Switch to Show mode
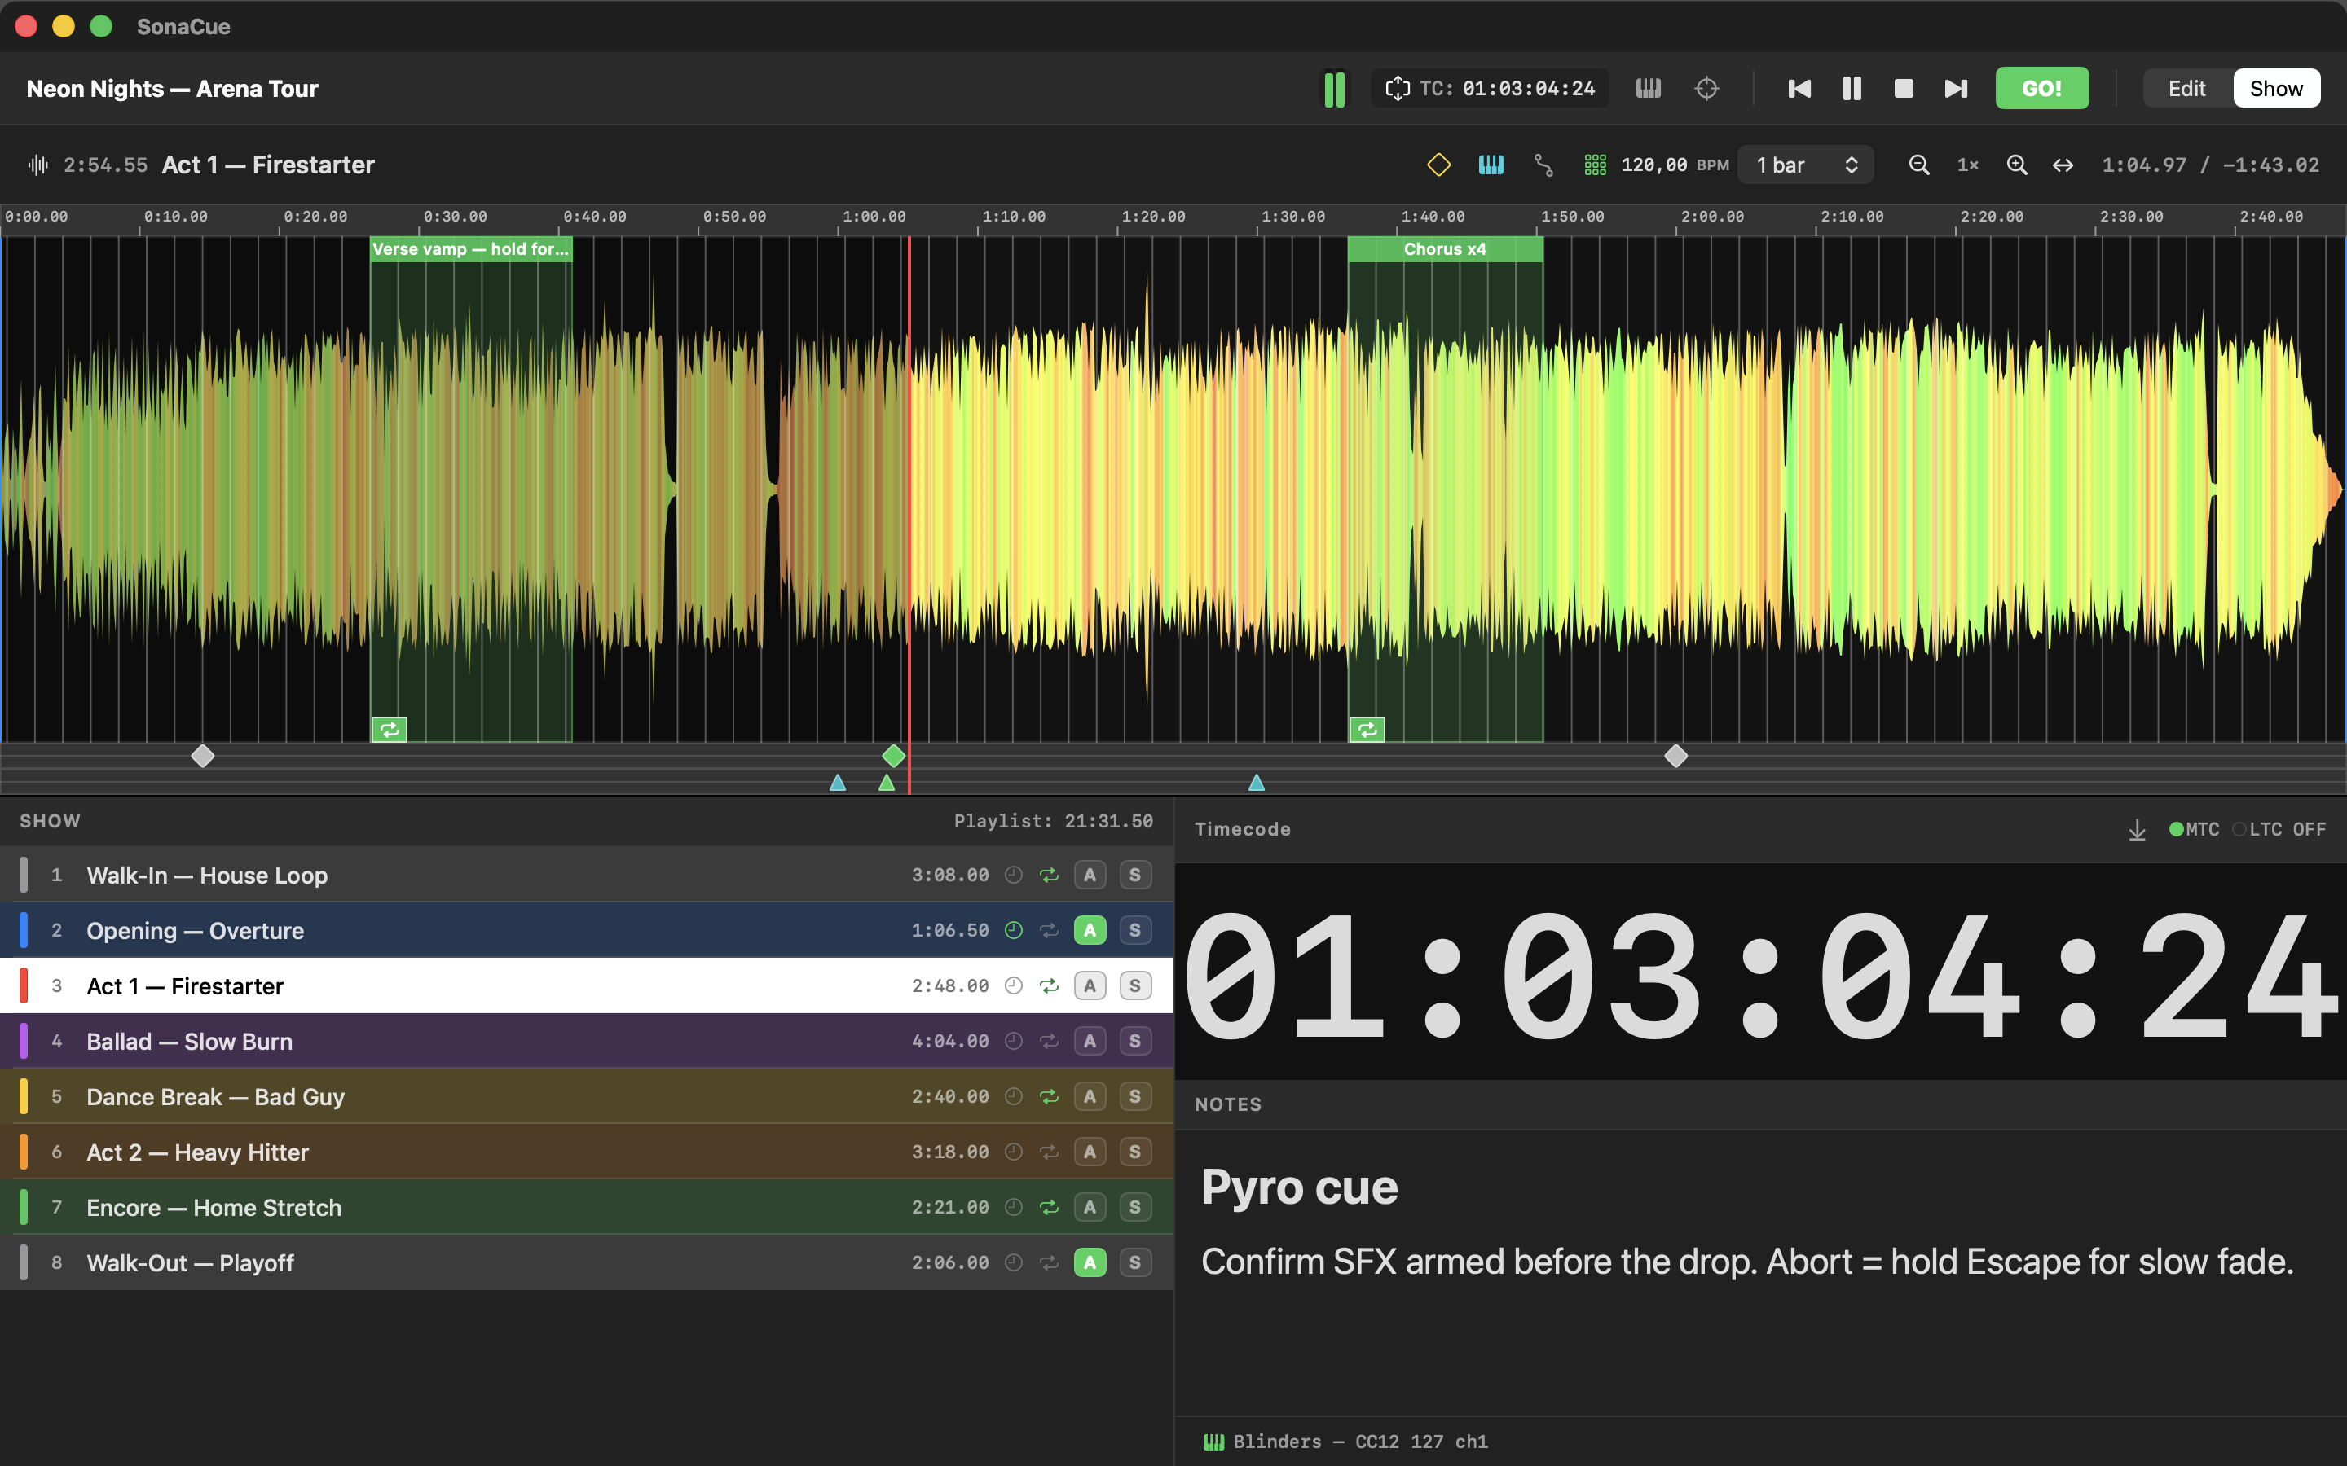The image size is (2347, 1466). [x=2276, y=88]
